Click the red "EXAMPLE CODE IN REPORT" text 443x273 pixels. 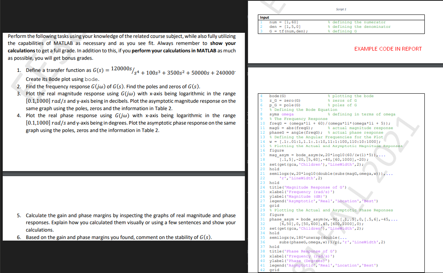(x=388, y=49)
